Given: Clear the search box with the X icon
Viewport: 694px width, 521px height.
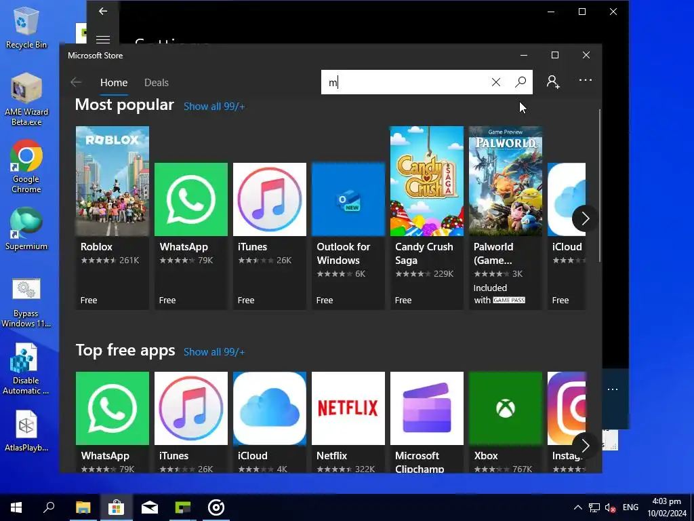Looking at the screenshot, I should tap(495, 82).
